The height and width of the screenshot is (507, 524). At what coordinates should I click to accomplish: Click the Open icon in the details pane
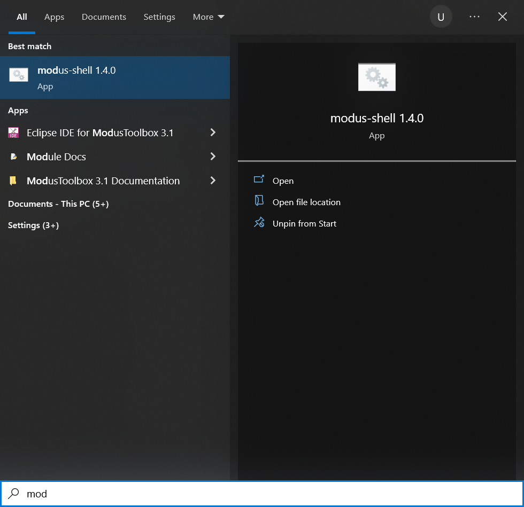tap(259, 180)
